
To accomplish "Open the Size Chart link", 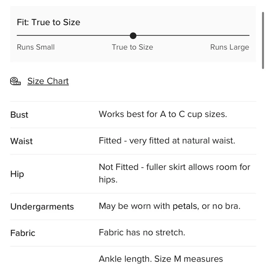I will pos(48,81).
